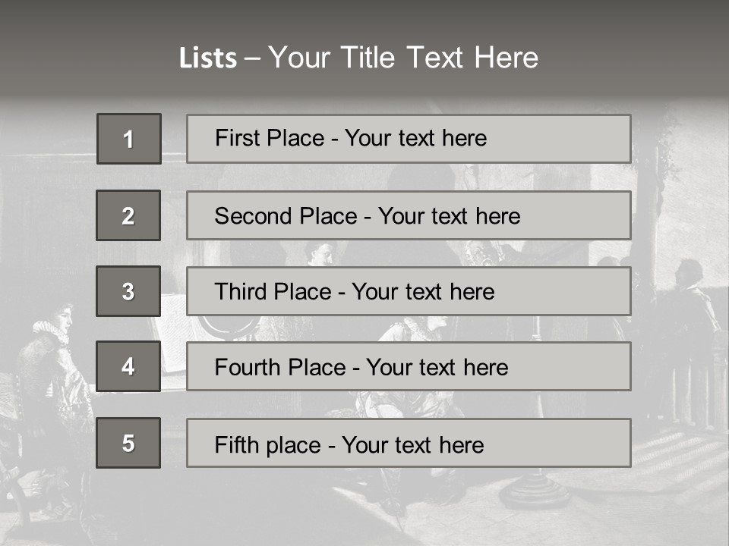The width and height of the screenshot is (729, 546).
Task: Click Your text here in Second Place bar
Action: coord(449,216)
